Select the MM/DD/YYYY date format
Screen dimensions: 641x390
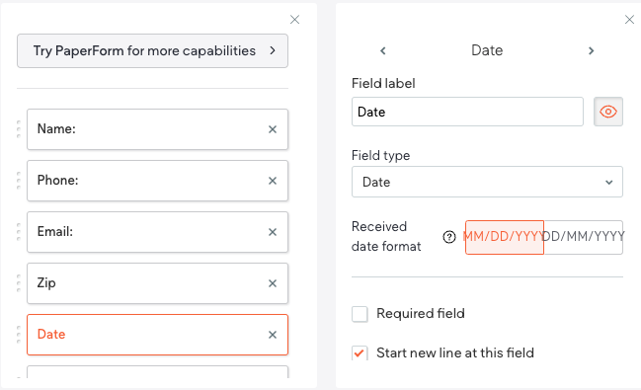click(505, 237)
